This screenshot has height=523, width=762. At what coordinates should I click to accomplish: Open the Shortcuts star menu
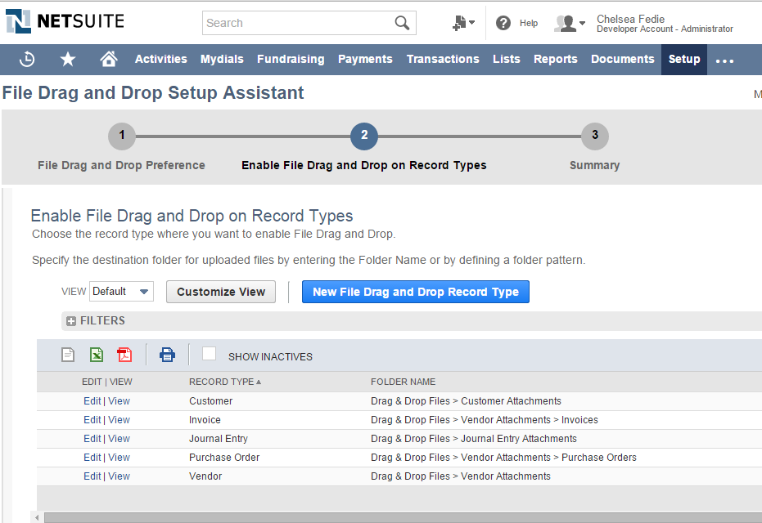[x=67, y=59]
